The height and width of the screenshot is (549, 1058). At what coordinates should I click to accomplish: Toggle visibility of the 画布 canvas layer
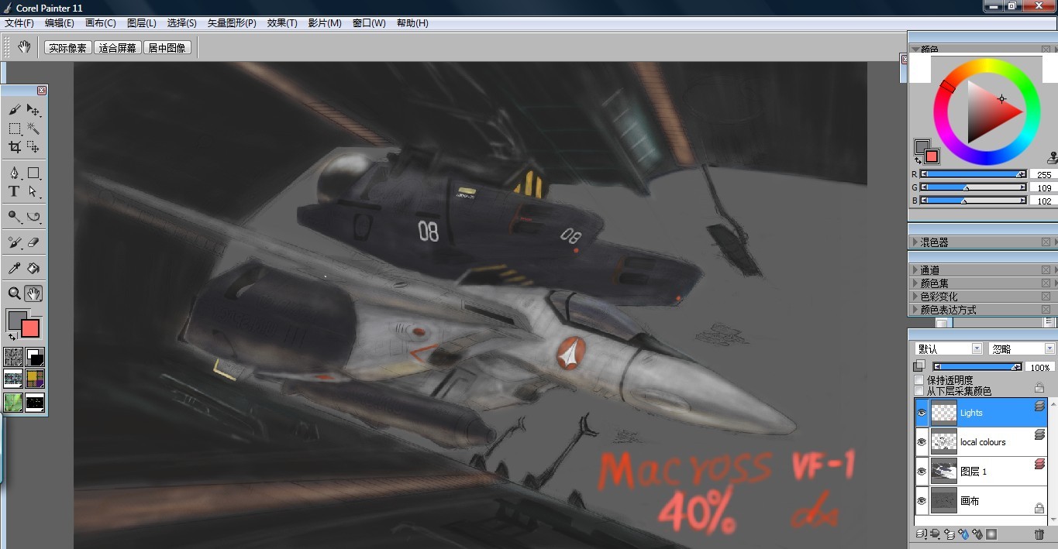point(922,501)
